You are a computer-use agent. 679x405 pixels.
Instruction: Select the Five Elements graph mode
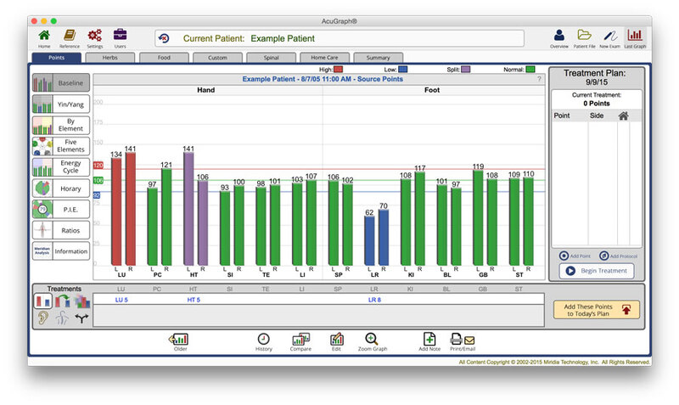point(60,145)
